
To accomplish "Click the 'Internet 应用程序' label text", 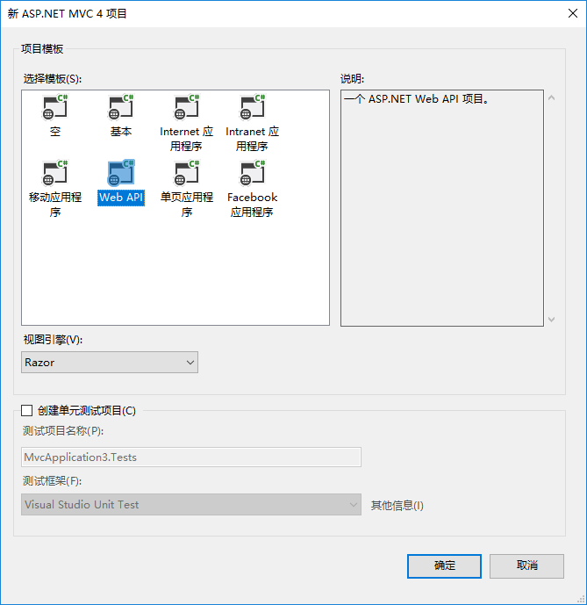I will tap(187, 139).
